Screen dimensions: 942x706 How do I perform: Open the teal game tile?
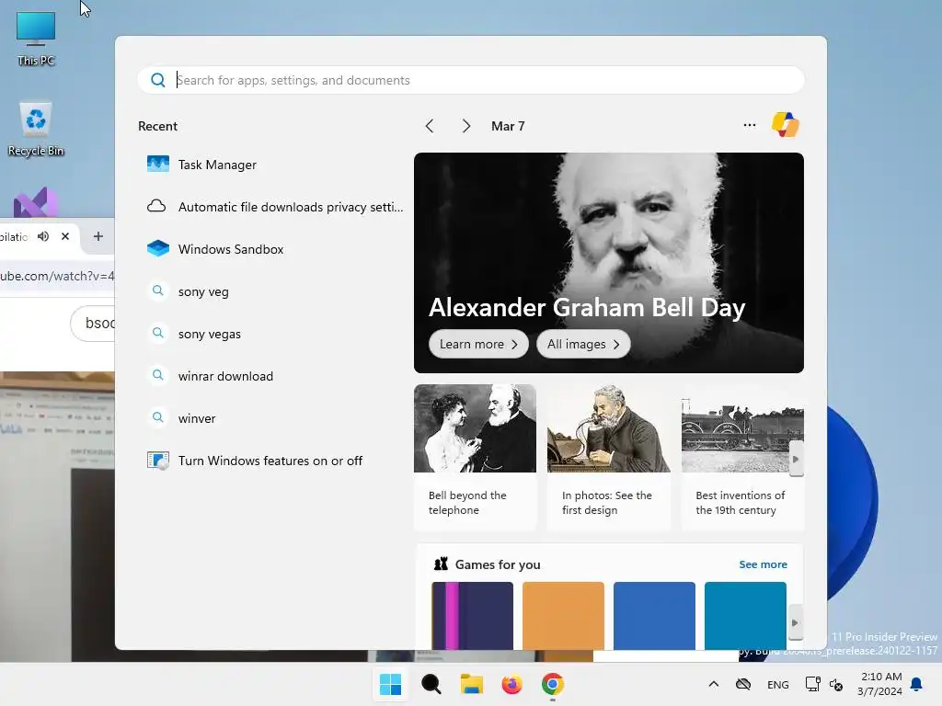745,615
